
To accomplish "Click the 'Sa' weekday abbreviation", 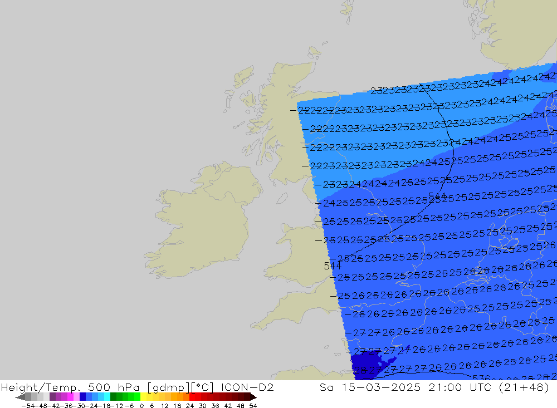I will [326, 387].
